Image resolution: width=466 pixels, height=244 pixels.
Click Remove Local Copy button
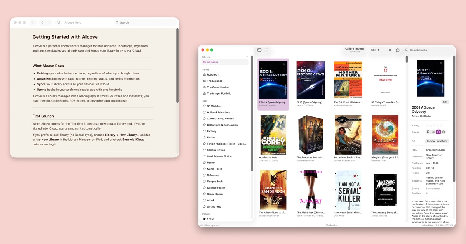pos(437,141)
